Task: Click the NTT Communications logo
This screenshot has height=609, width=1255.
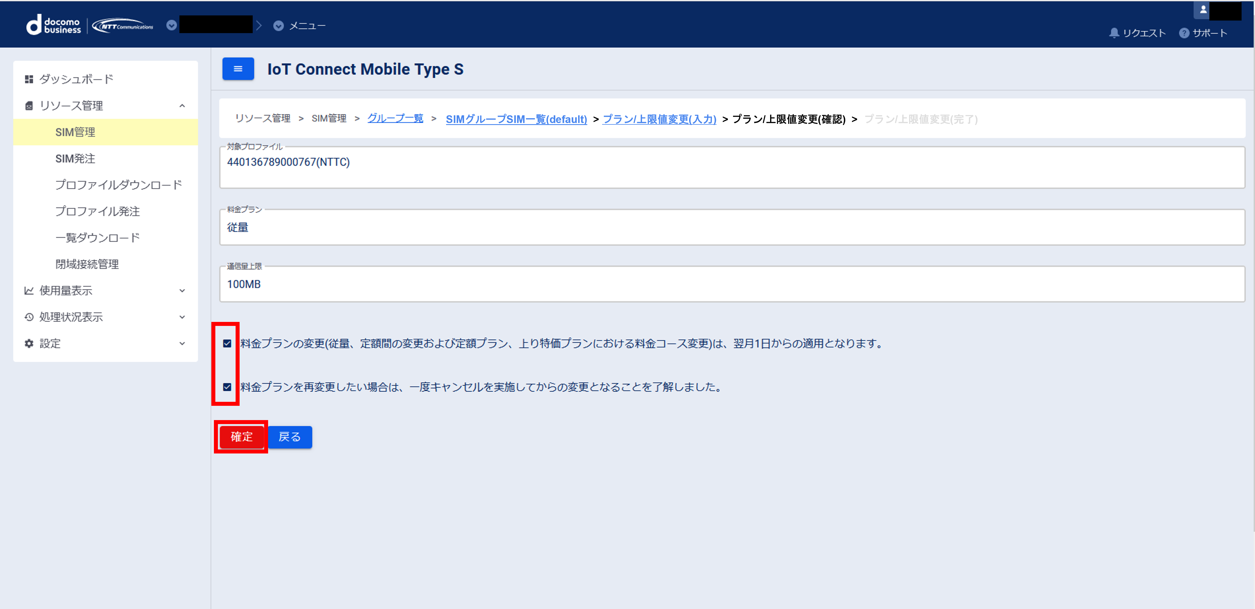Action: [x=123, y=25]
